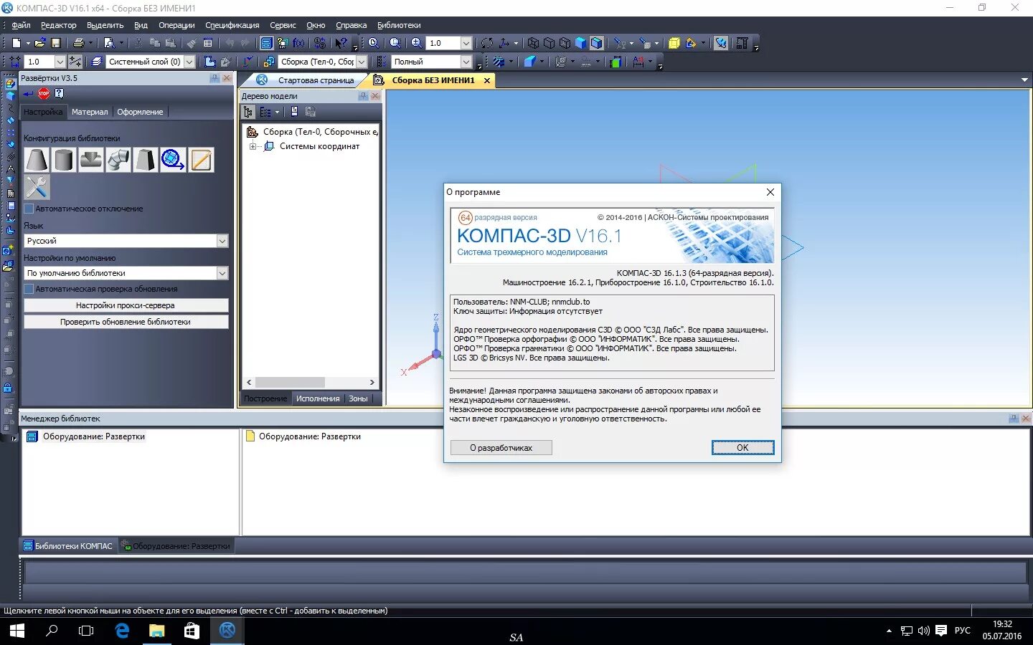Pin the Дерево модели panel
This screenshot has width=1033, height=645.
(363, 96)
